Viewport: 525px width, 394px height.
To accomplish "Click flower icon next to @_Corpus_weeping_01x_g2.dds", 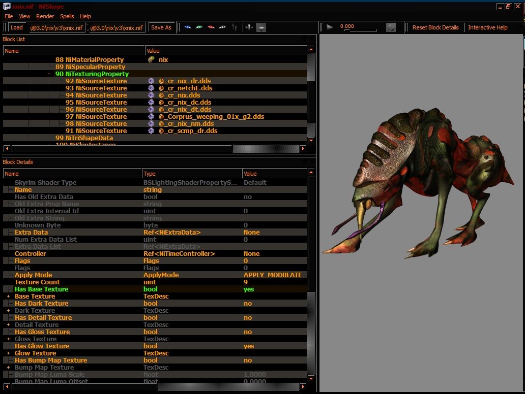I will point(151,116).
